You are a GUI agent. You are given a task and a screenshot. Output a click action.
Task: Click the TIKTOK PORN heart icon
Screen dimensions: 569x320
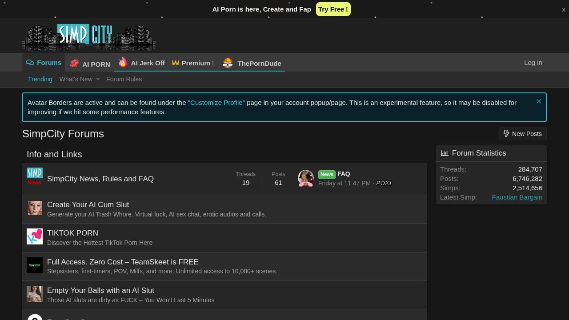coord(35,236)
